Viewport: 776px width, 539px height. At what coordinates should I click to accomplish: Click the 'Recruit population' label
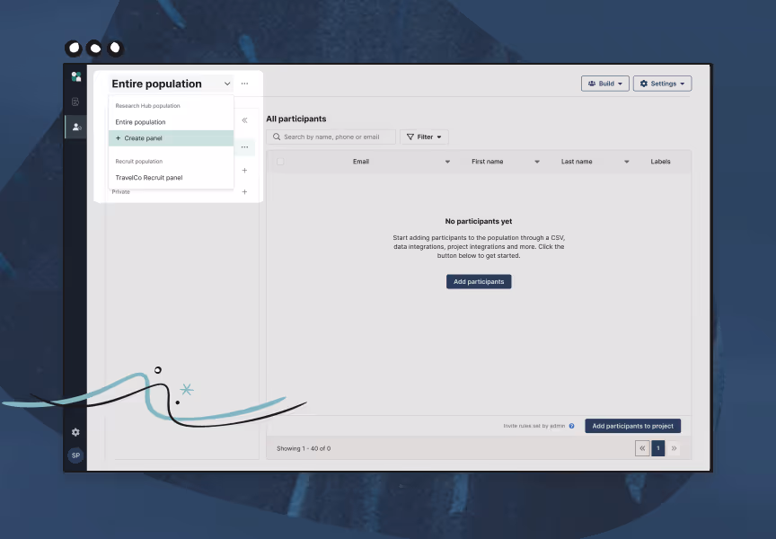[x=138, y=162]
